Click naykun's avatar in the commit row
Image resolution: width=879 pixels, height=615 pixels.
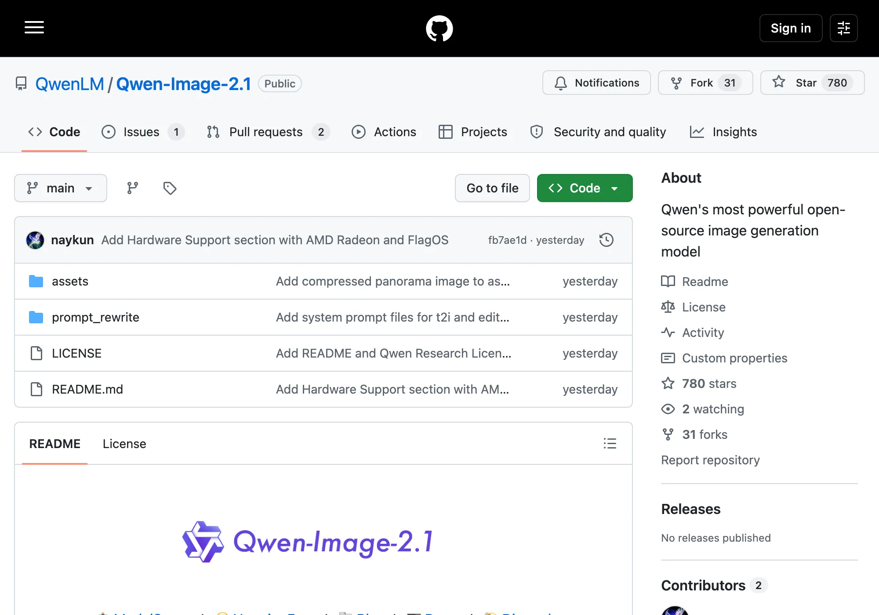coord(35,240)
